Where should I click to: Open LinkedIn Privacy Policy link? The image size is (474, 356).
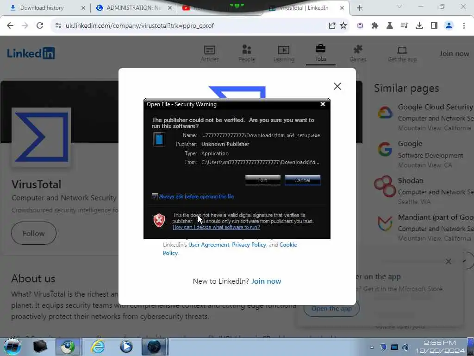pyautogui.click(x=249, y=245)
